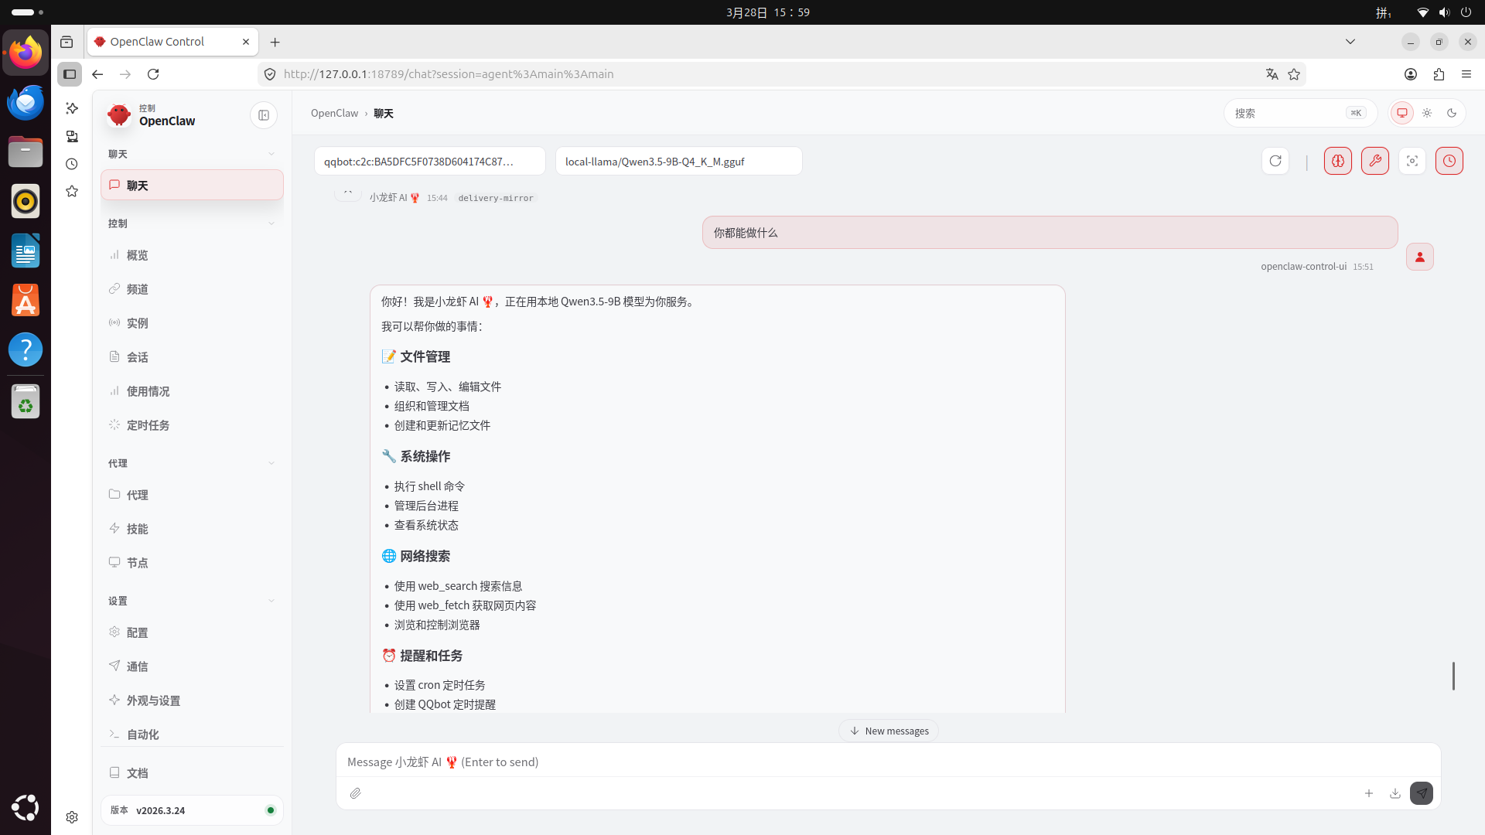
Task: Click the New messages button
Action: 889,731
